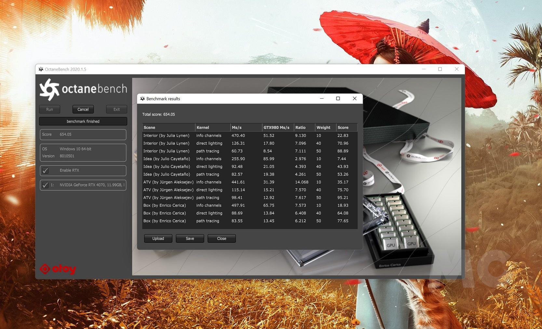Maximize the OctaneBench main window
Screen dimensions: 542x329
pyautogui.click(x=440, y=69)
